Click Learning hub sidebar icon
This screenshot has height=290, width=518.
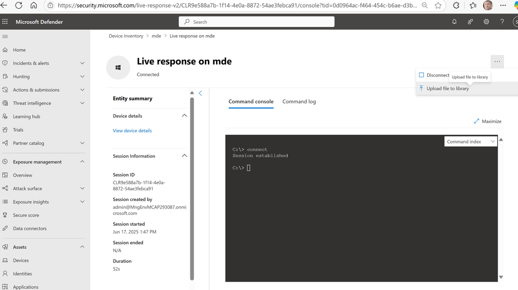coord(5,116)
